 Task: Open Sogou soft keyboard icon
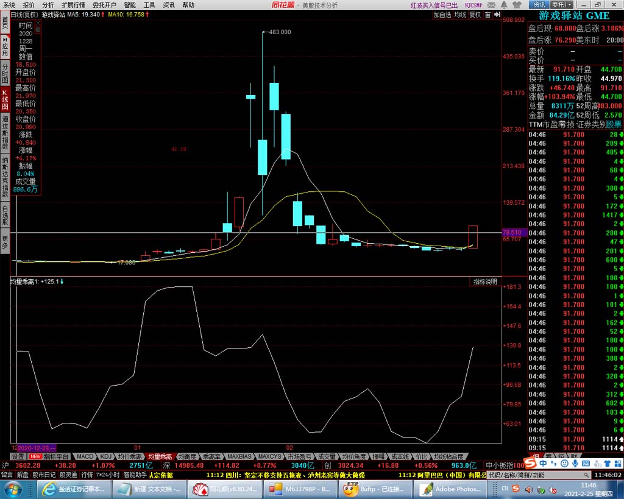(586, 464)
